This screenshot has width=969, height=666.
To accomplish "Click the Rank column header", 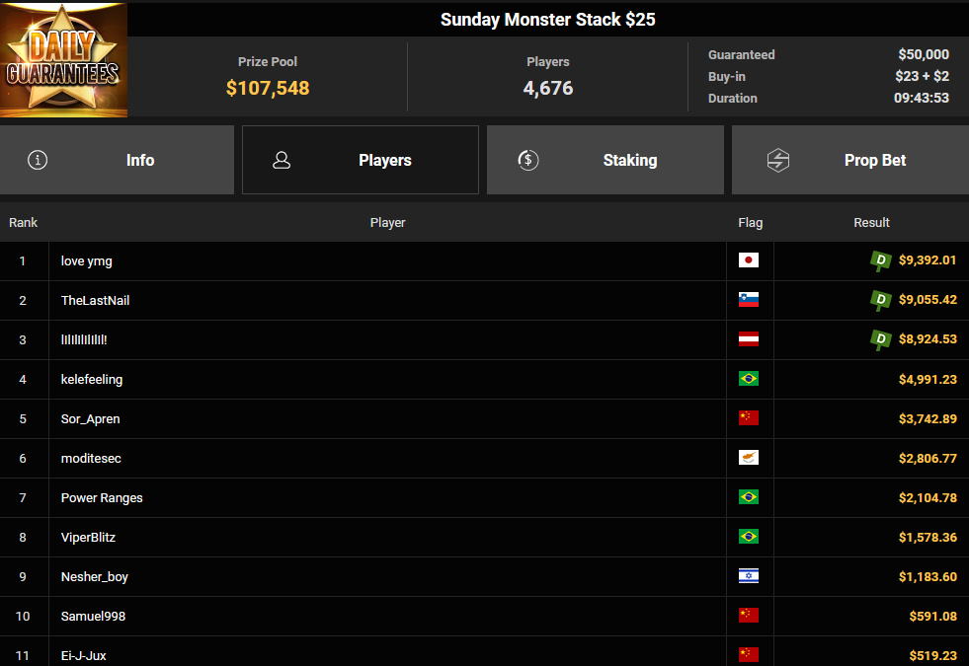I will [x=23, y=223].
